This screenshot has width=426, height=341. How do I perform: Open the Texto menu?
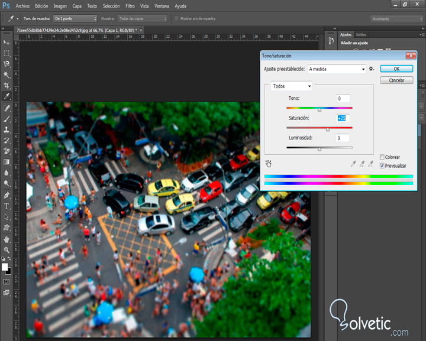click(x=92, y=6)
